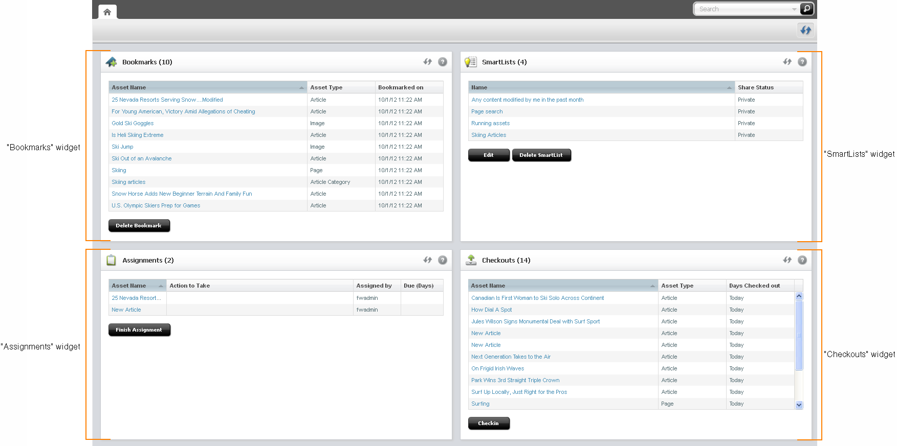Open help for SmartLists widget
Screen dimensions: 897x446
802,62
